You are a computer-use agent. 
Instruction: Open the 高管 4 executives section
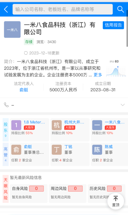(6, 154)
